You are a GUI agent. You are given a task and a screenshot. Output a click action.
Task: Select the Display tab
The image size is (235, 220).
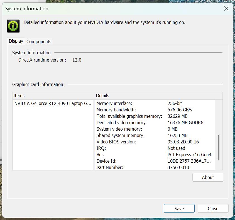(16, 41)
